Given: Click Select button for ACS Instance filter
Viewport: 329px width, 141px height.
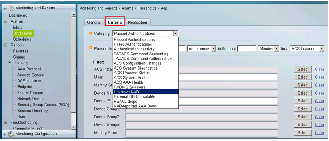Looking at the screenshot, I should point(303,69).
